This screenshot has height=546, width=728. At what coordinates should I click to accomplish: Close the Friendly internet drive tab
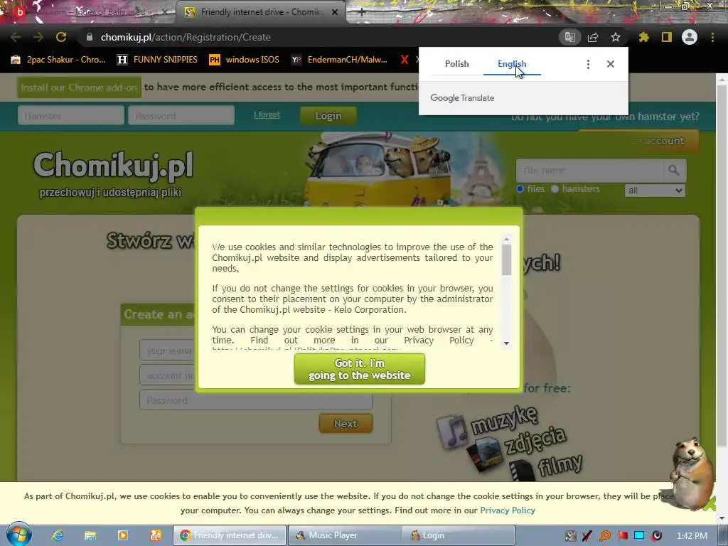coord(335,12)
